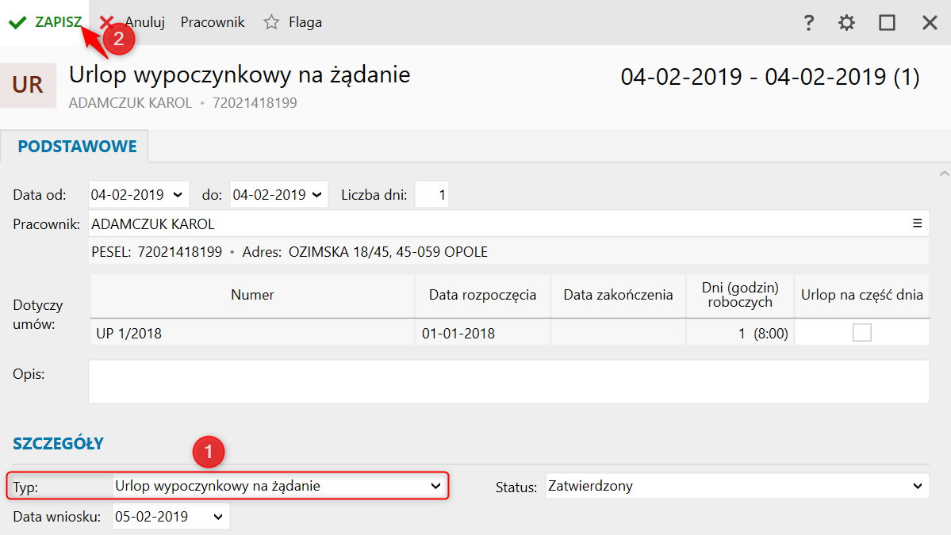Collapse the section with the small chevron

click(x=943, y=173)
